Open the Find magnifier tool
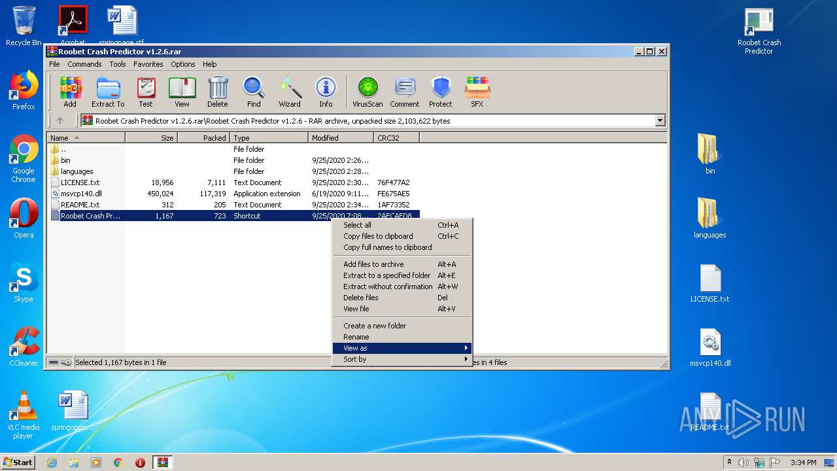Viewport: 837px width, 471px height. tap(254, 92)
